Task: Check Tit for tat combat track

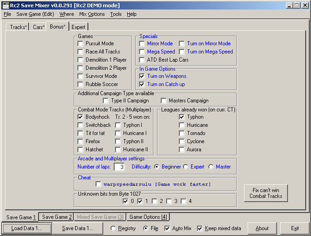Action: point(80,133)
